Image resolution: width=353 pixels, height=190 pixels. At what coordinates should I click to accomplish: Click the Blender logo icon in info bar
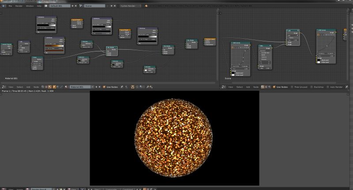(146, 6)
